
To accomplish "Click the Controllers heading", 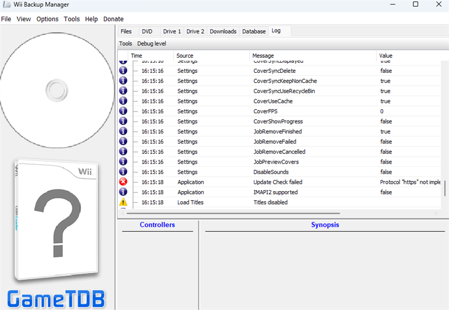I will coord(157,225).
